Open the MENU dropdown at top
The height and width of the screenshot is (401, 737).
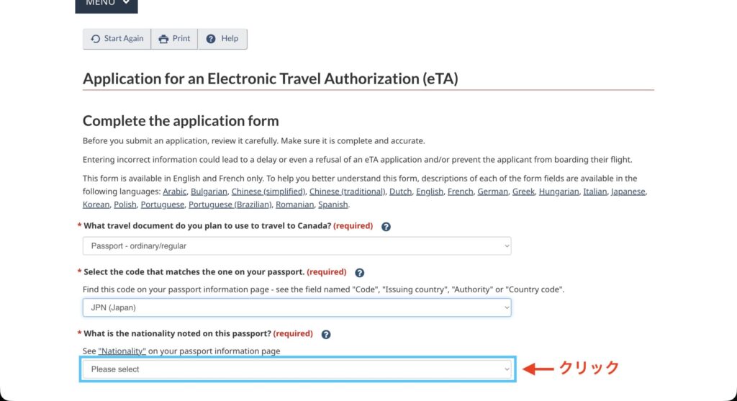pyautogui.click(x=107, y=4)
